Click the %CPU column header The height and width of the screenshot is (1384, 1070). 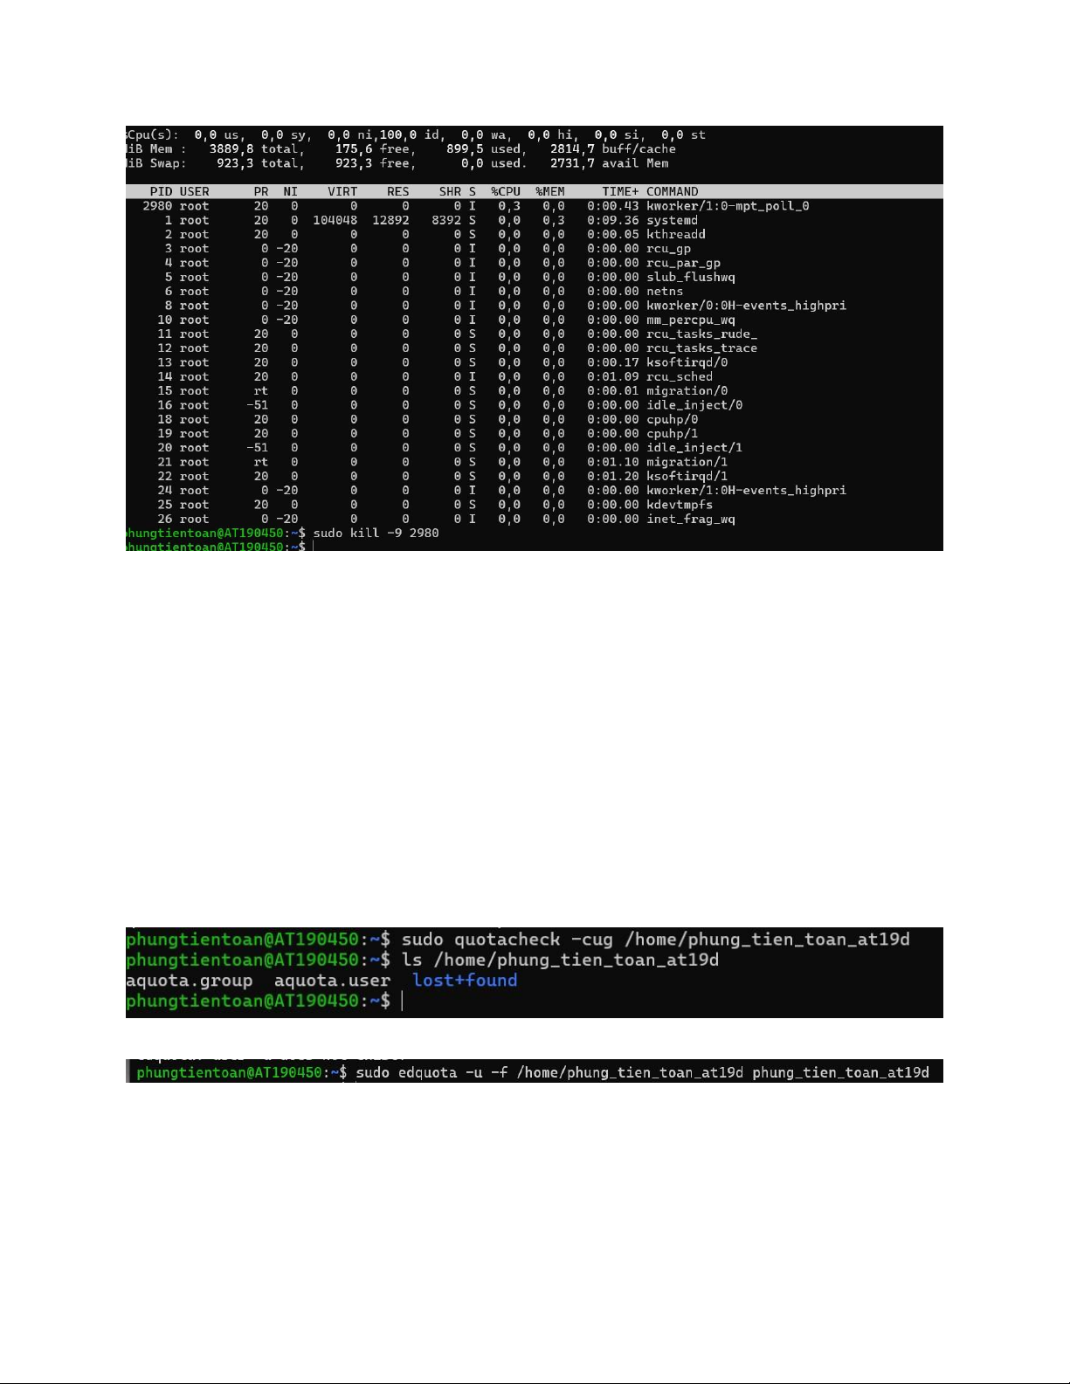(505, 191)
